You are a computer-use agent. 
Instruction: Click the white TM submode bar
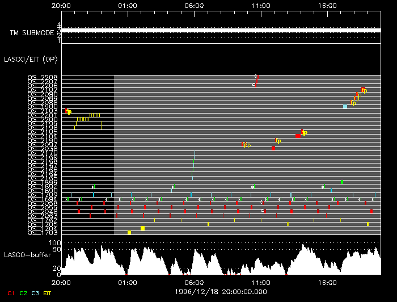[x=221, y=30]
